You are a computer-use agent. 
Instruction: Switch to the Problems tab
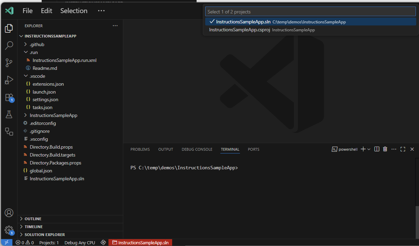click(x=140, y=149)
